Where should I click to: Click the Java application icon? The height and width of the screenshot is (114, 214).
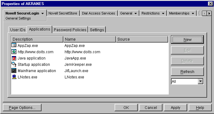[14, 58]
